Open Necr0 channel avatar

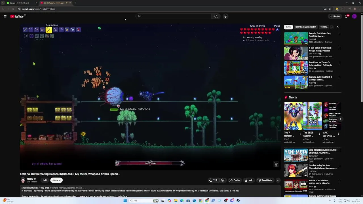pyautogui.click(x=23, y=180)
